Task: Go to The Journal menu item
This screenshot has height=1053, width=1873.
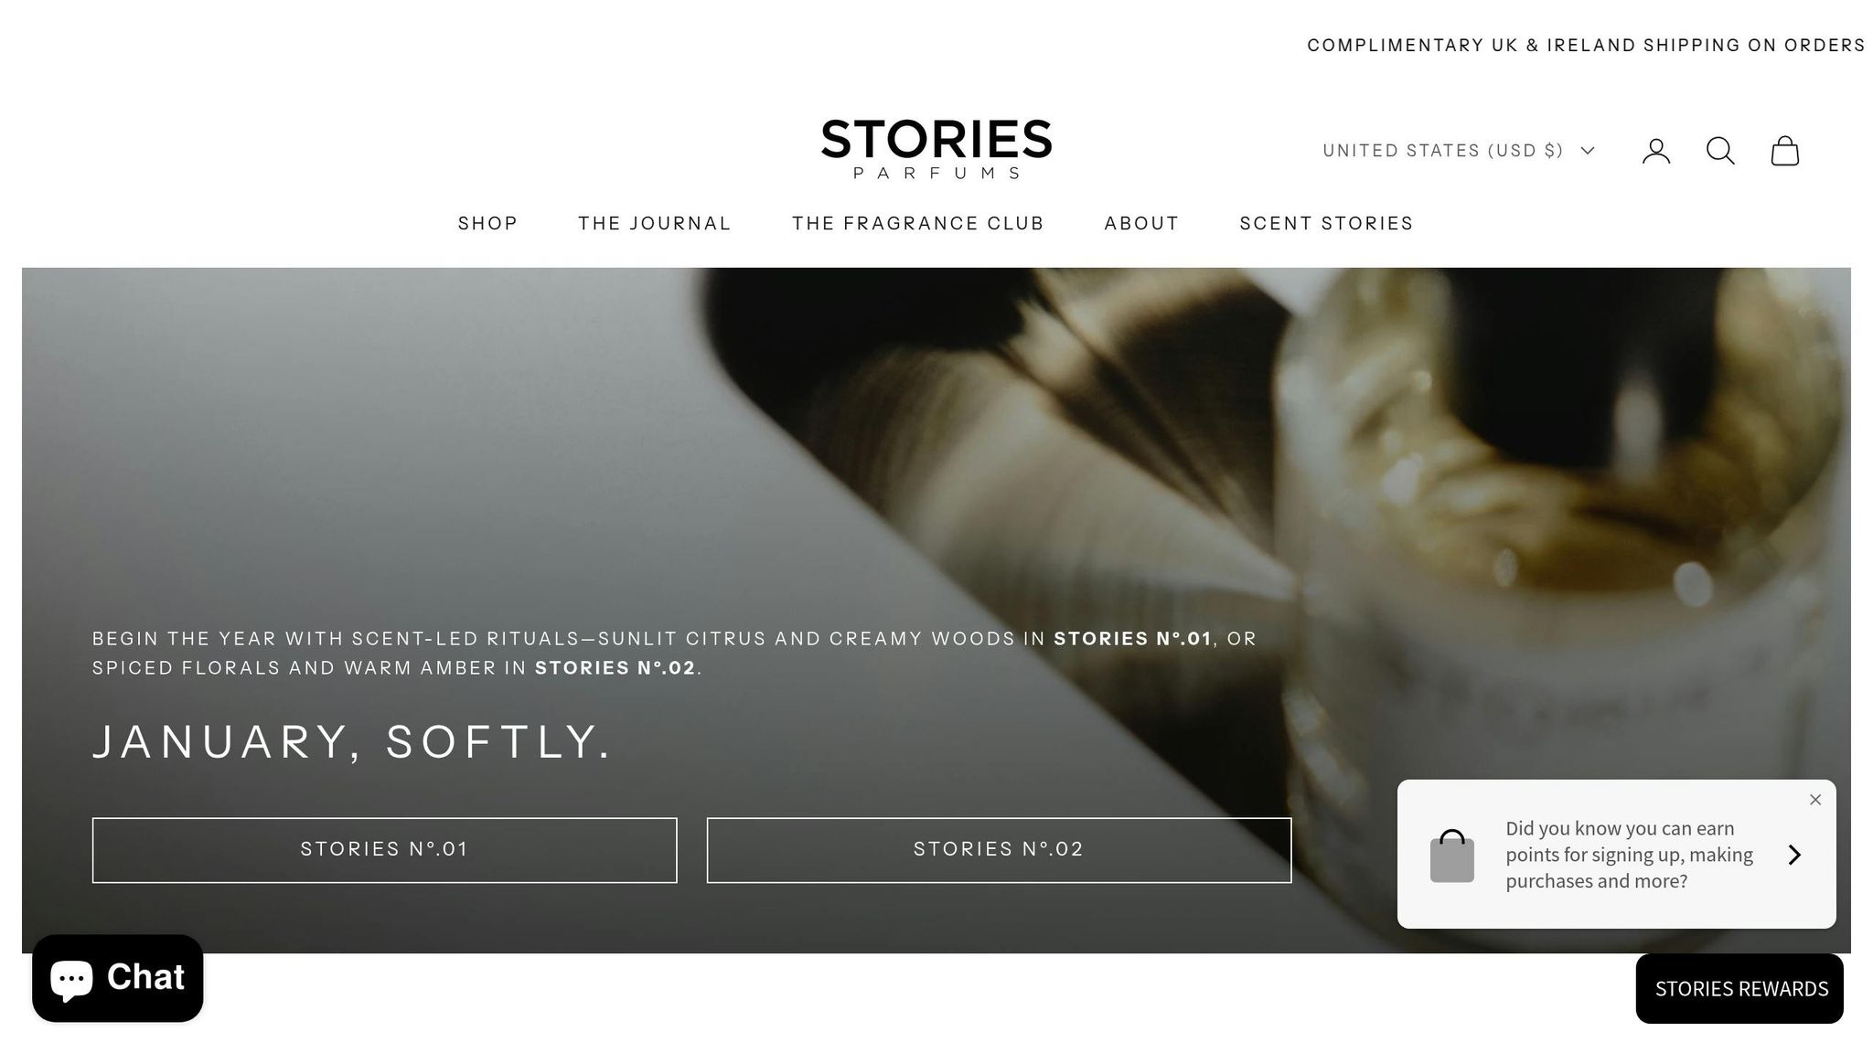Action: (655, 223)
